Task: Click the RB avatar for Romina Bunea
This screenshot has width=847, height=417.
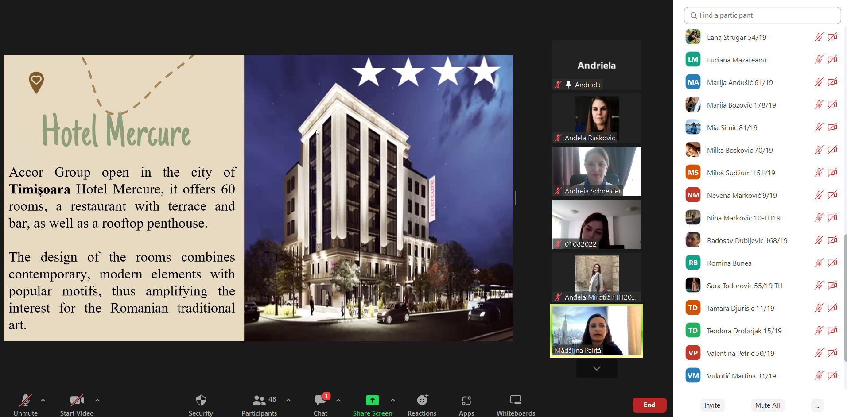Action: pos(693,263)
